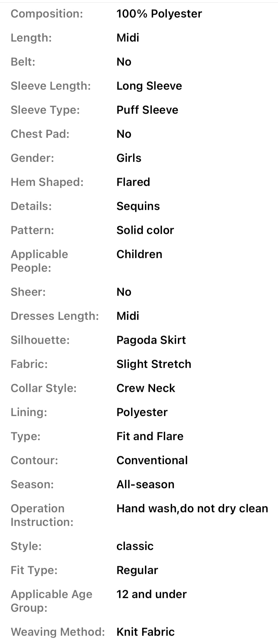Click the "Long Sleeve" value

point(149,86)
